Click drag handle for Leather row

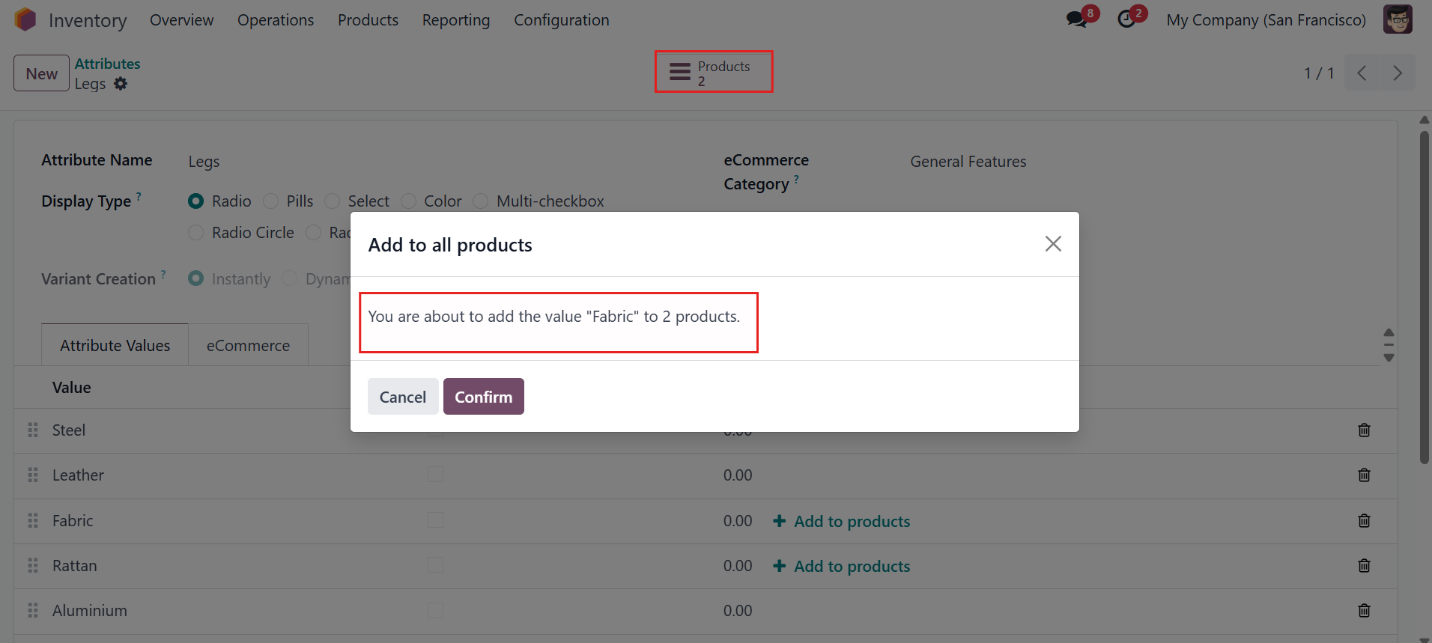pos(33,475)
